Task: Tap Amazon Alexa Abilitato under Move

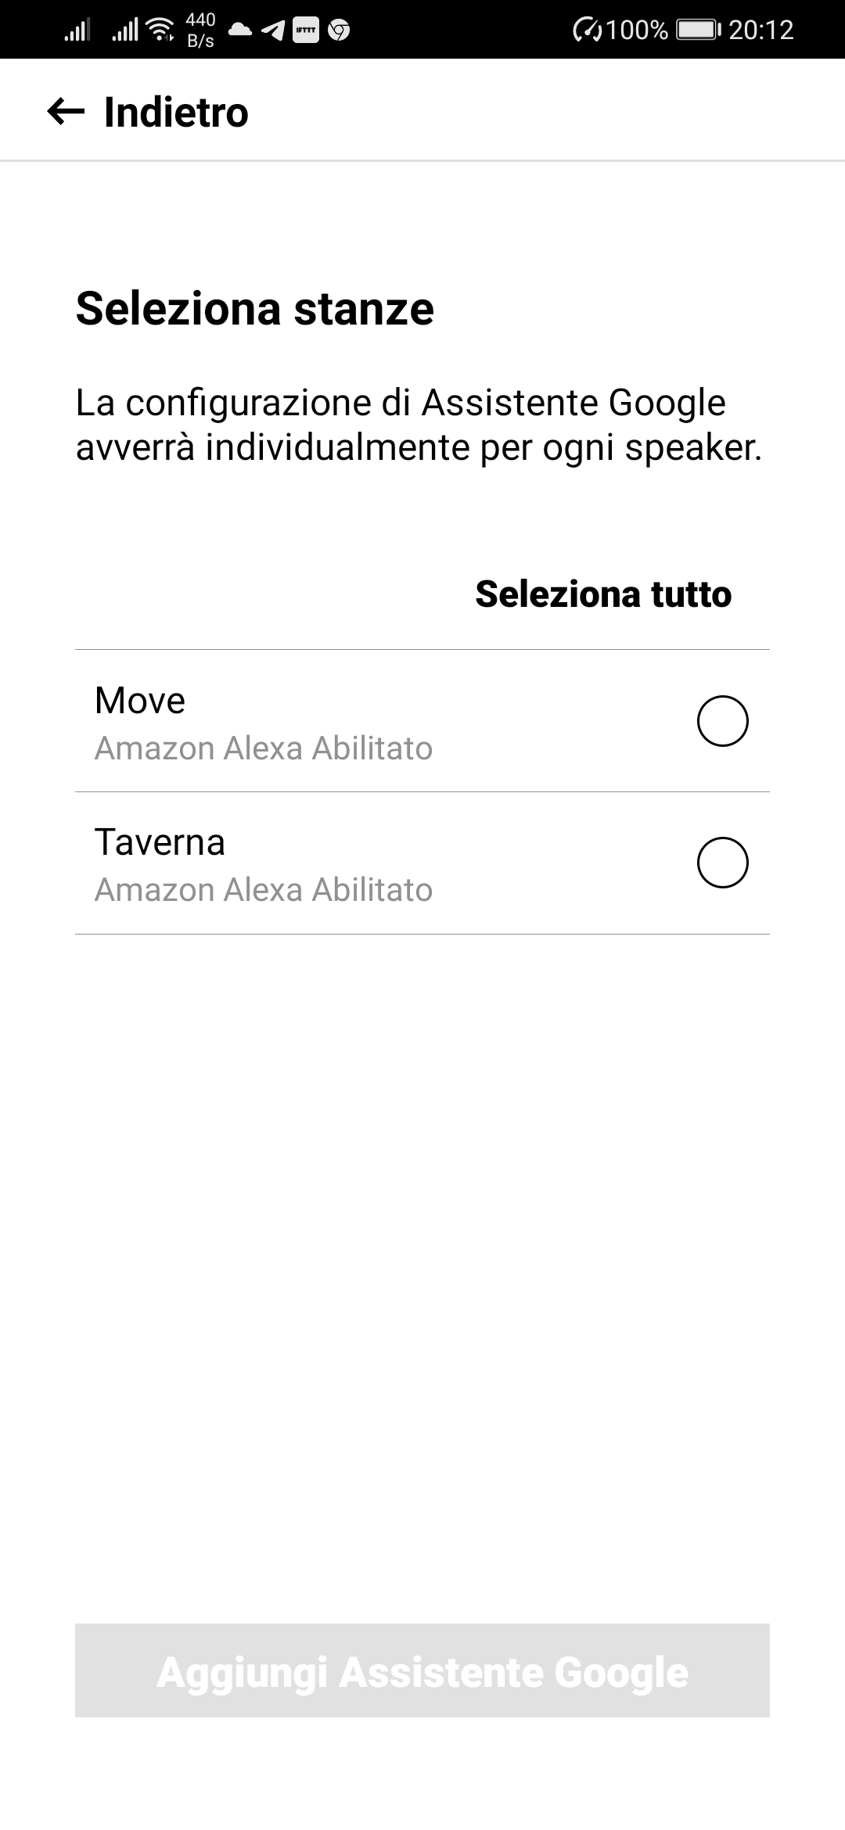Action: coord(264,748)
